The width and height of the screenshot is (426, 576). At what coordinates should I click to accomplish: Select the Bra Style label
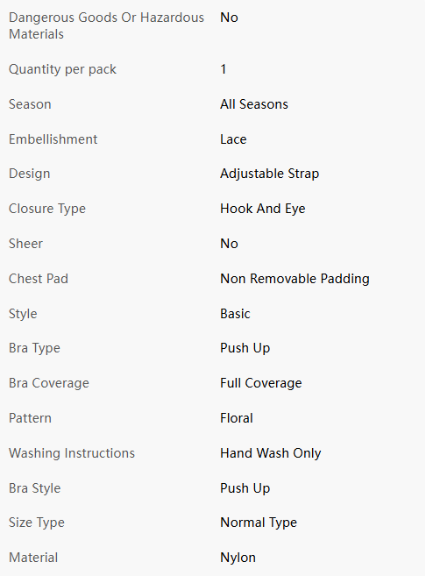click(35, 488)
